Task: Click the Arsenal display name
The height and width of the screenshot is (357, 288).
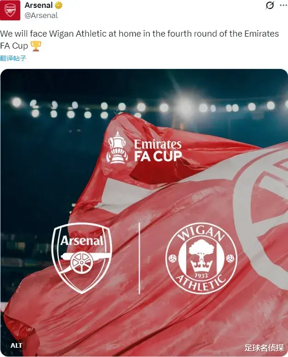Action: coord(38,5)
